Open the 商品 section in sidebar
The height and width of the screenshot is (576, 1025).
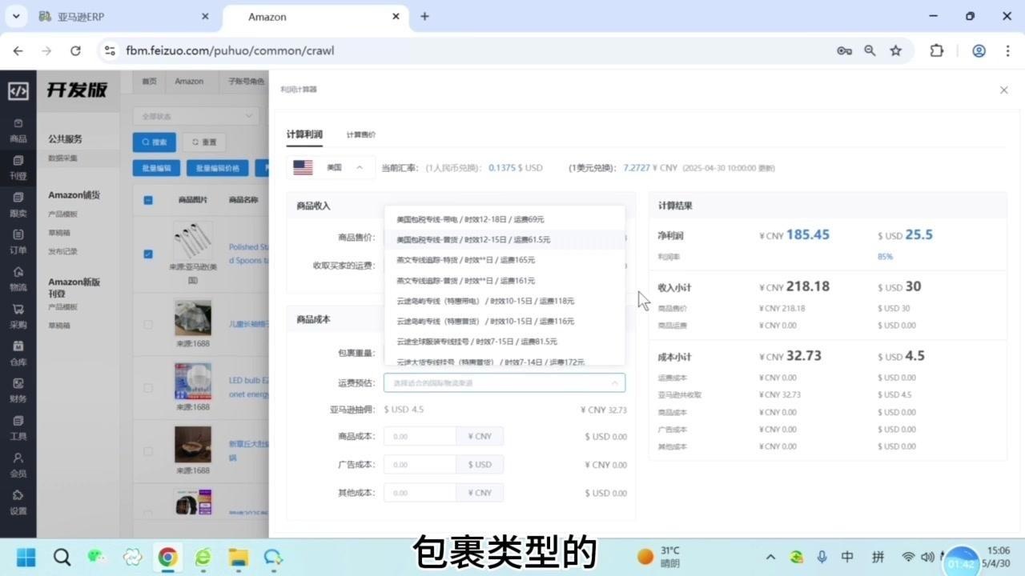[18, 131]
